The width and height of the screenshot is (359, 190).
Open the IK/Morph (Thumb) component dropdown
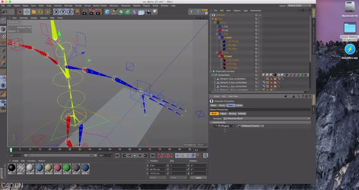(x=251, y=126)
